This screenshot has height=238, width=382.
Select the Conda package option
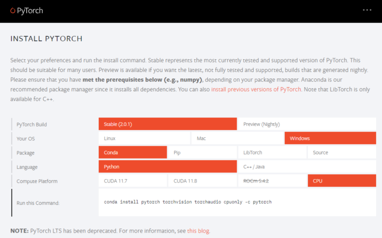pos(133,152)
